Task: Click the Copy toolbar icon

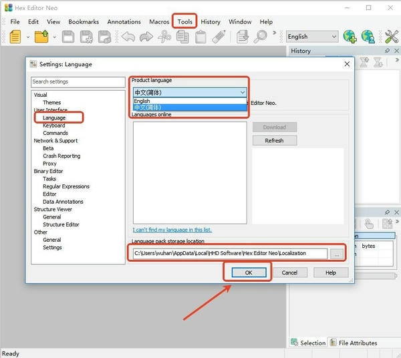Action: pos(182,37)
